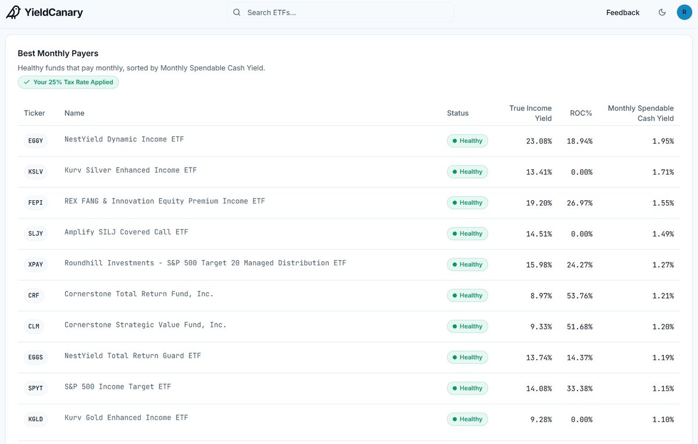This screenshot has width=698, height=444.
Task: Select Roundhill S&P 500 Target 20 name
Action: (205, 263)
